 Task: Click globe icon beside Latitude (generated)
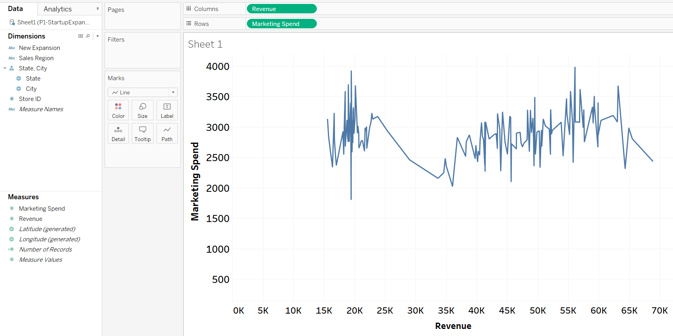pos(12,229)
